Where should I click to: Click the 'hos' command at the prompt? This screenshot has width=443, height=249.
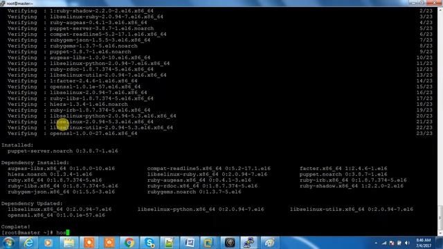(61, 232)
